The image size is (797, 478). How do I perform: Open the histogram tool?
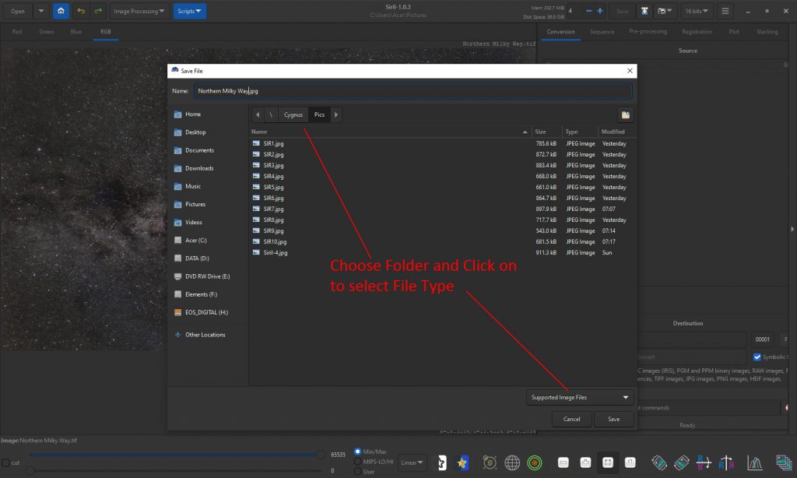click(755, 462)
